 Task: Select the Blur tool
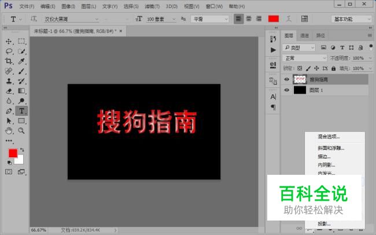pyautogui.click(x=9, y=101)
